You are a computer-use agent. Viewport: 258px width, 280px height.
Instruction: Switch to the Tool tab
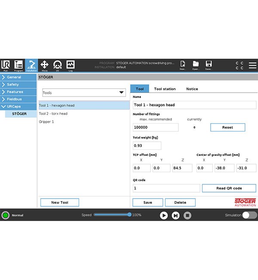pyautogui.click(x=140, y=89)
